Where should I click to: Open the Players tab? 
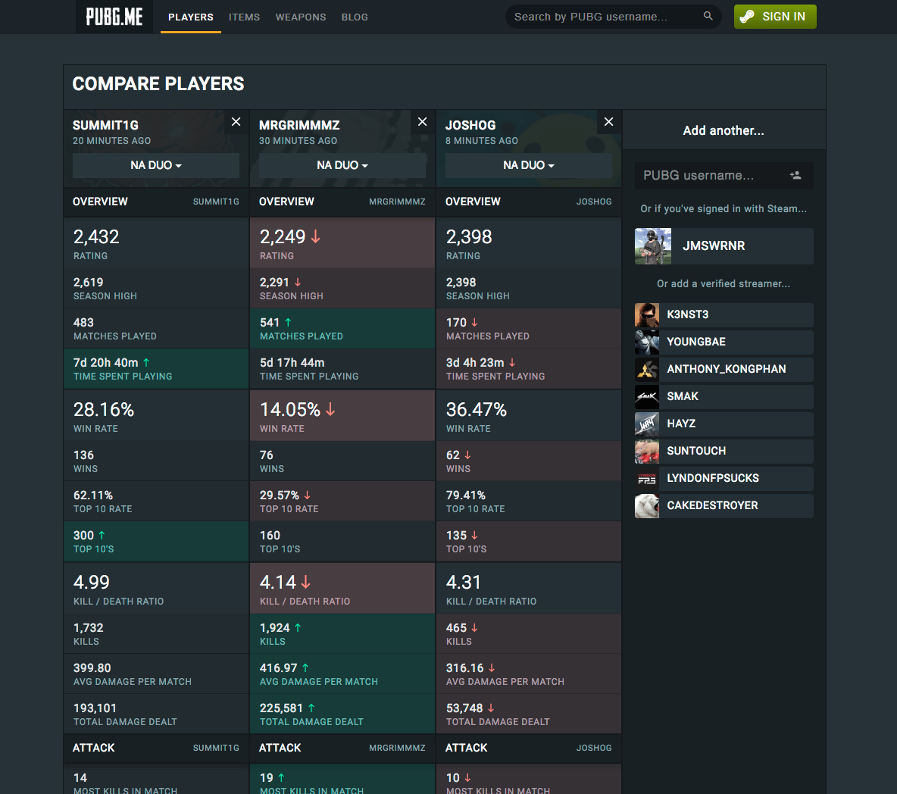click(x=190, y=17)
